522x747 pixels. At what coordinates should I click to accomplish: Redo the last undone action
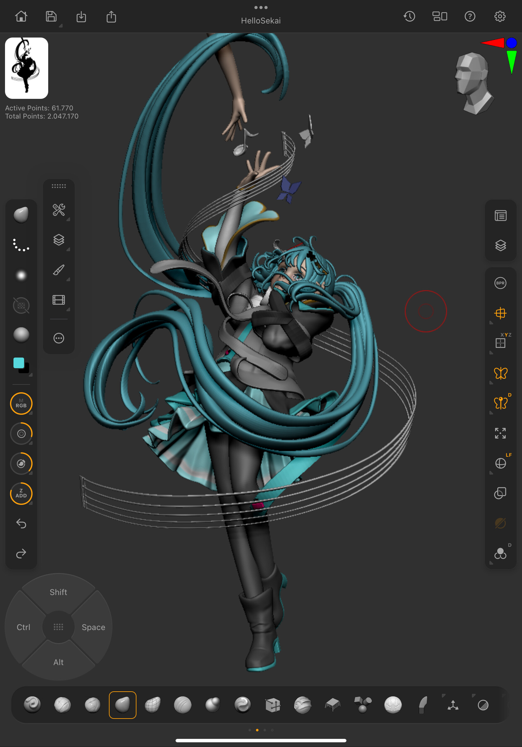pos(21,553)
